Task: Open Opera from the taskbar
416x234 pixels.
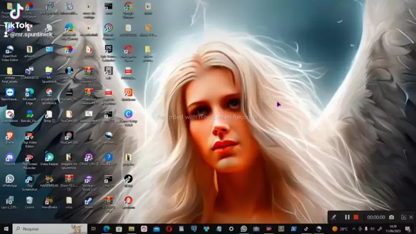Action: (169, 229)
